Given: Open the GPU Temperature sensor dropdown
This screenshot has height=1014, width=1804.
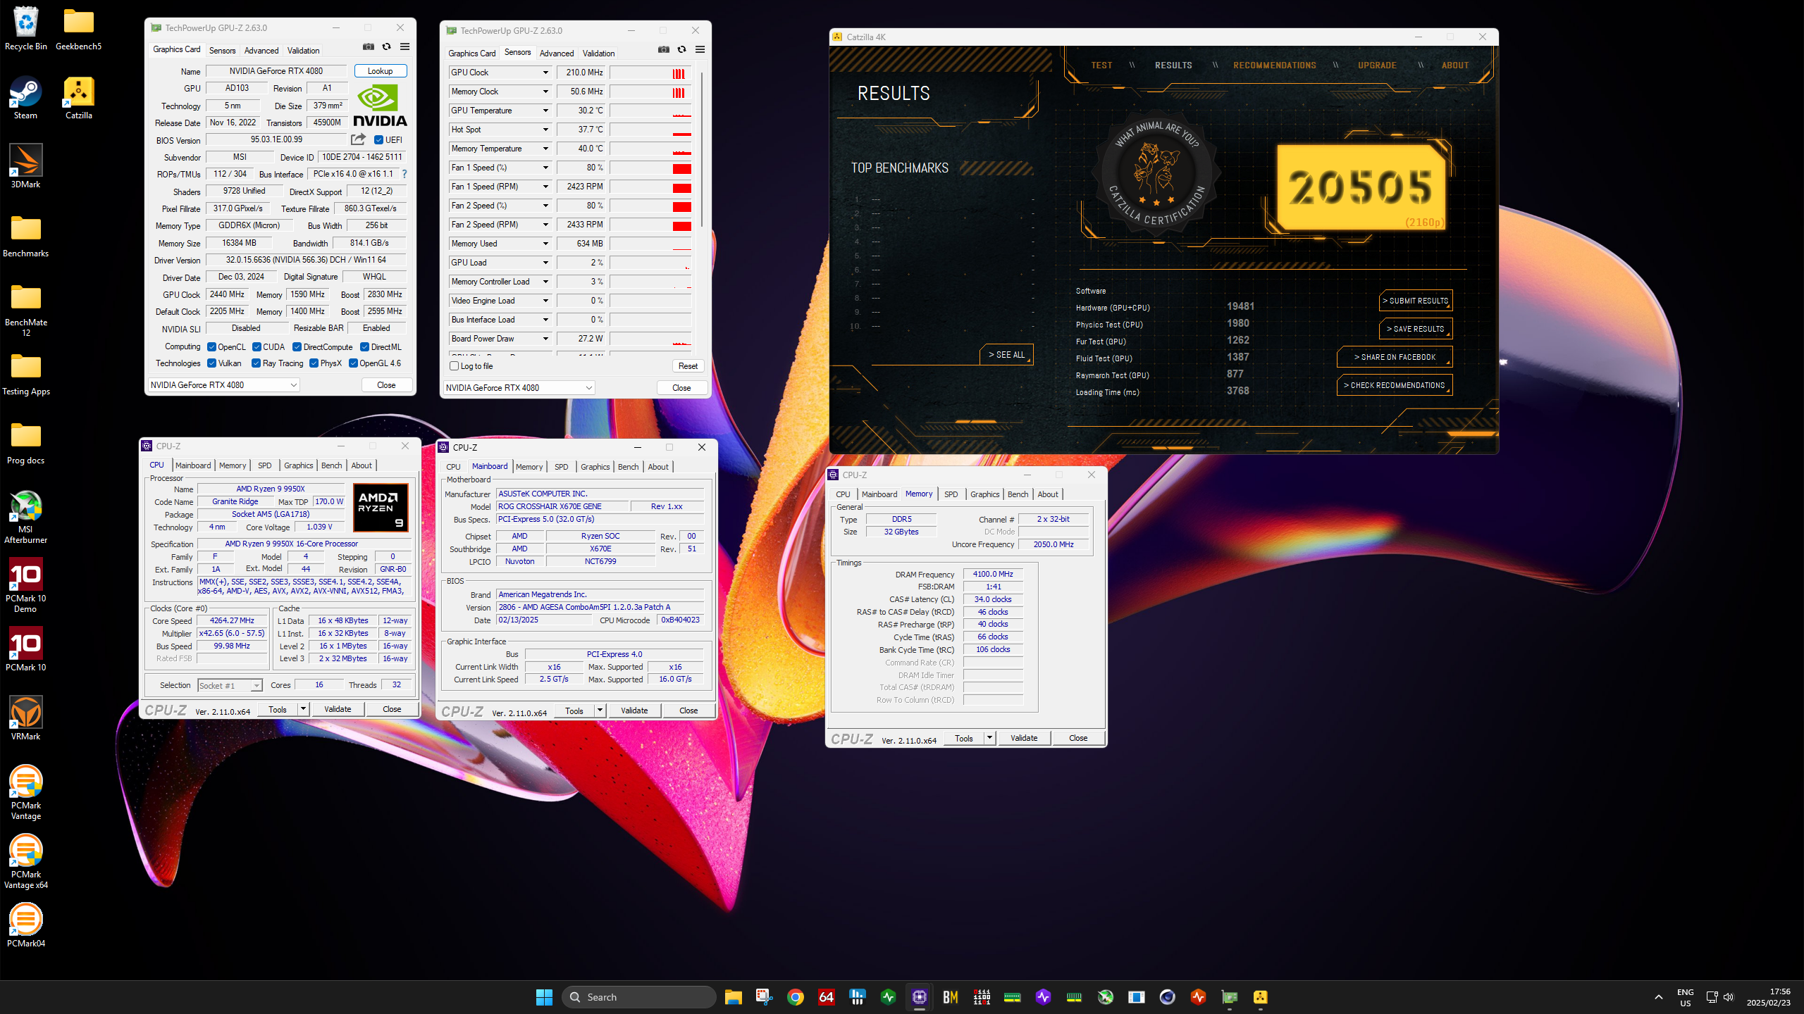Looking at the screenshot, I should click(x=545, y=111).
